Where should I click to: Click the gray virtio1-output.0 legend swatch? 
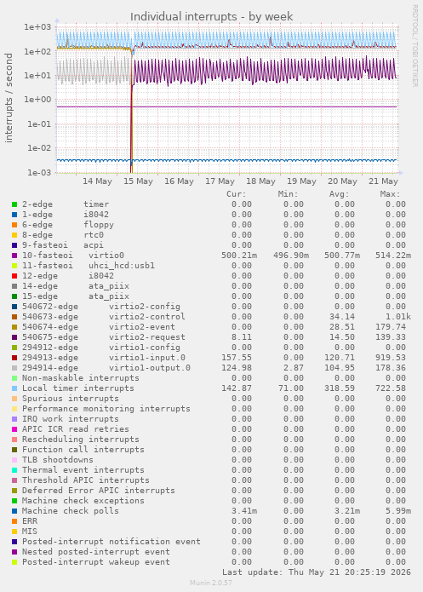coord(14,368)
